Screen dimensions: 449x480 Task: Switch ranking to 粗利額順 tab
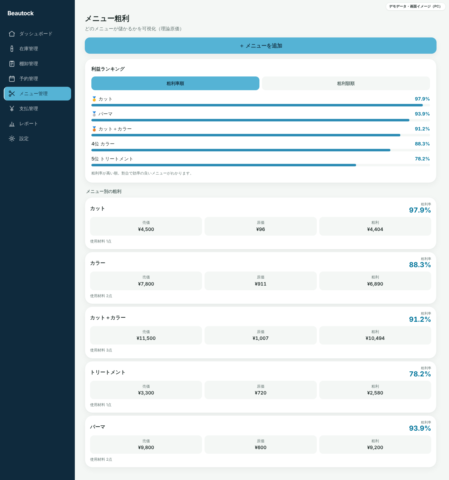pos(346,83)
